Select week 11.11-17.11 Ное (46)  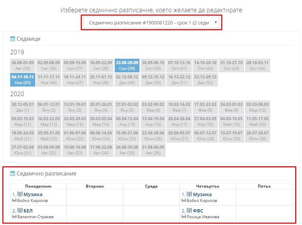(x=49, y=80)
